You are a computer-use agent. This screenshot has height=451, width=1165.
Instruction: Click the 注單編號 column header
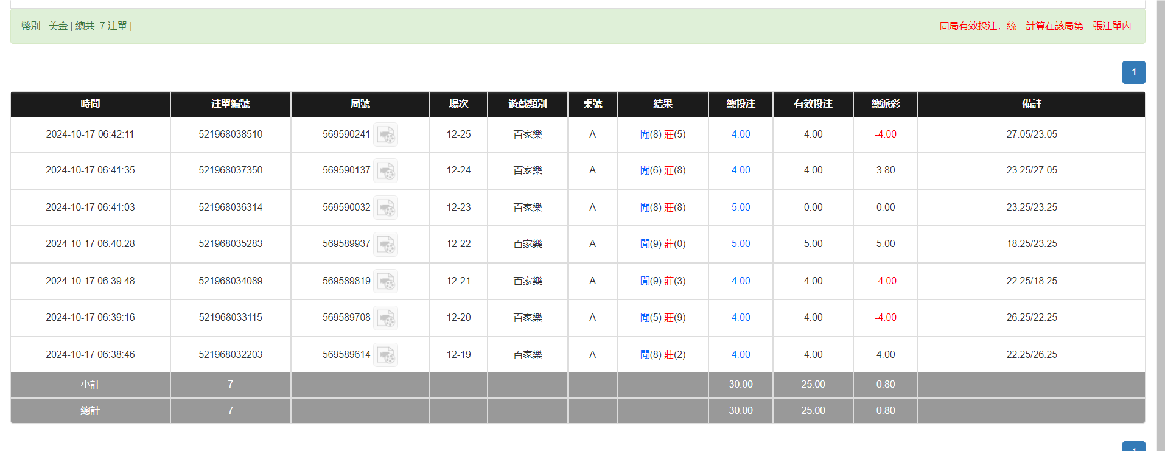coord(230,104)
